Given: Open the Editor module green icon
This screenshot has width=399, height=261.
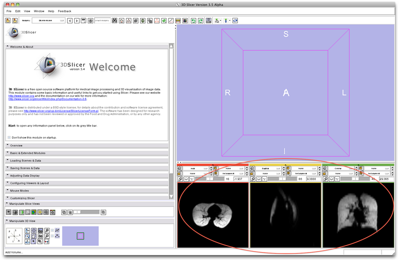Looking at the screenshot, I should point(164,21).
